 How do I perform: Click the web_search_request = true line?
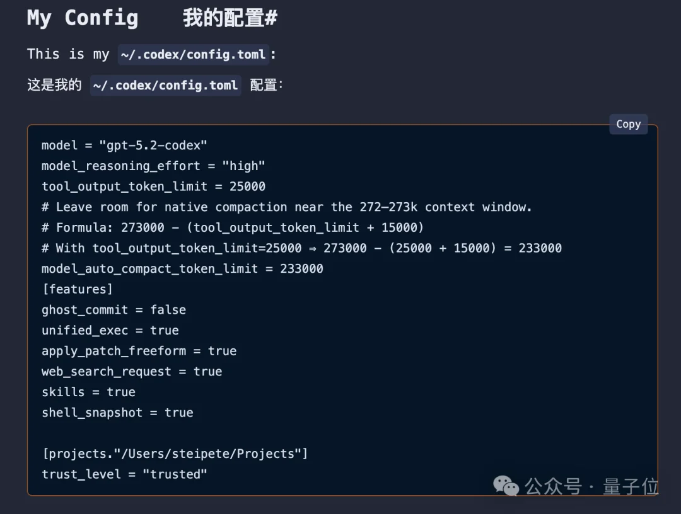[131, 371]
